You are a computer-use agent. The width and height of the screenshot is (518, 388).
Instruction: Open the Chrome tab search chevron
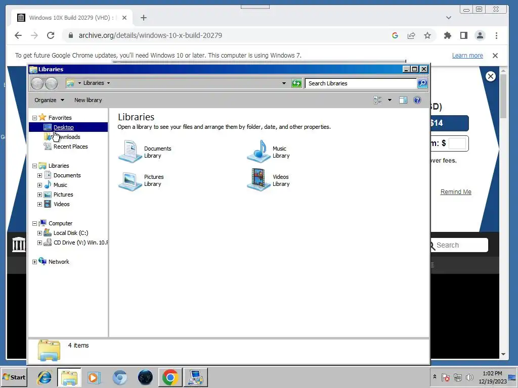click(x=448, y=18)
